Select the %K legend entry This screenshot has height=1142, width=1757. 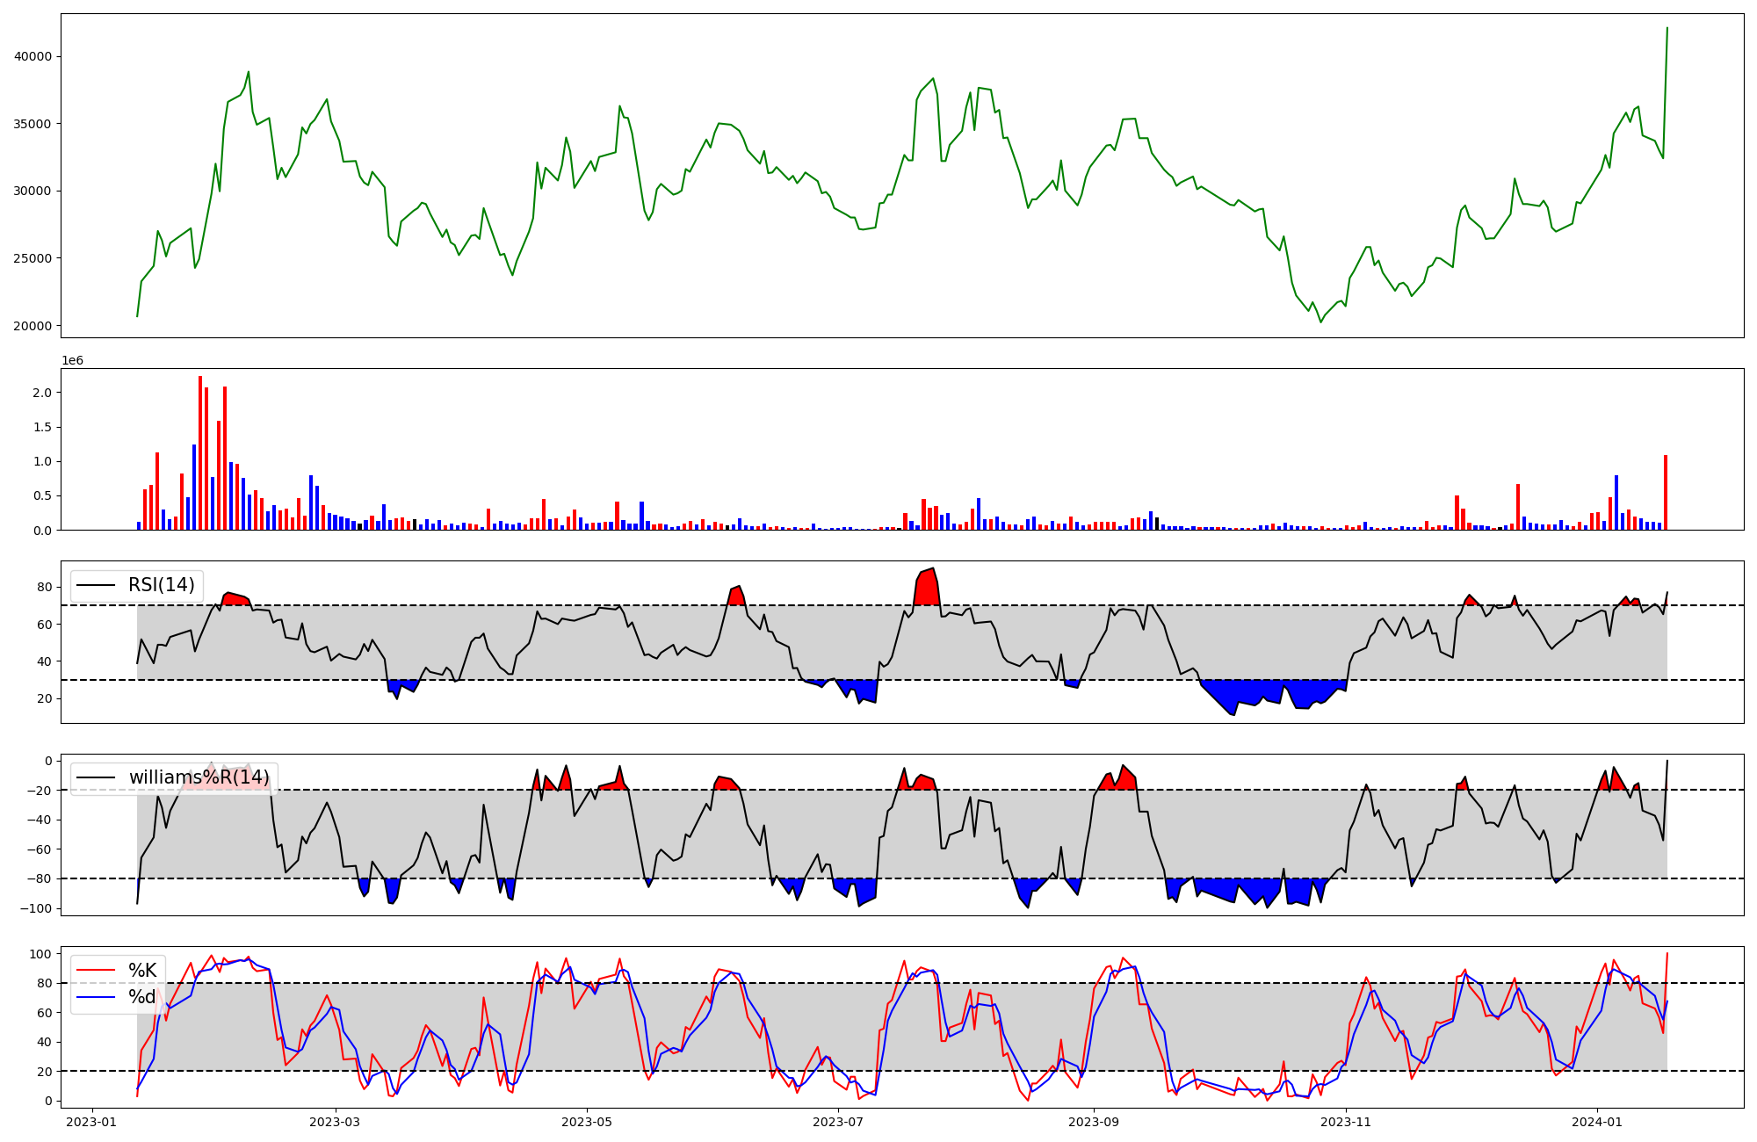click(x=142, y=971)
